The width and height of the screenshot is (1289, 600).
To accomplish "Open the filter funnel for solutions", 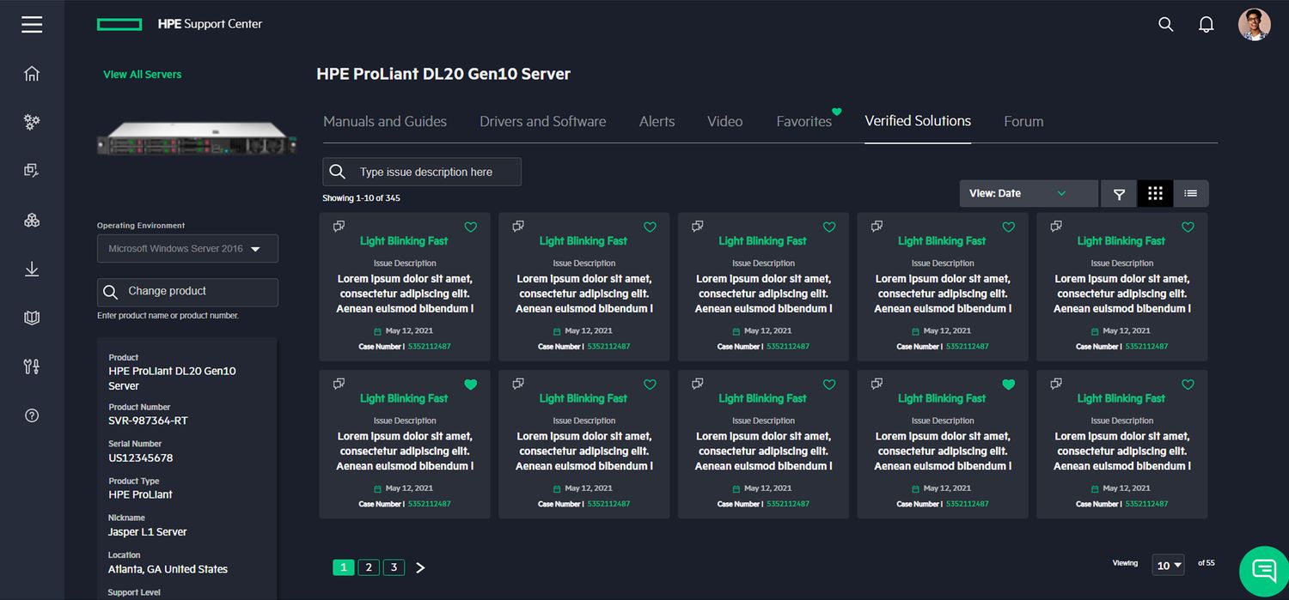I will 1119,194.
